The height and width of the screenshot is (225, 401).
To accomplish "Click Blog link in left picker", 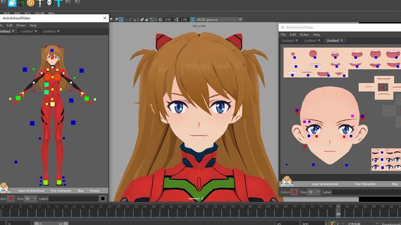I will 81,191.
